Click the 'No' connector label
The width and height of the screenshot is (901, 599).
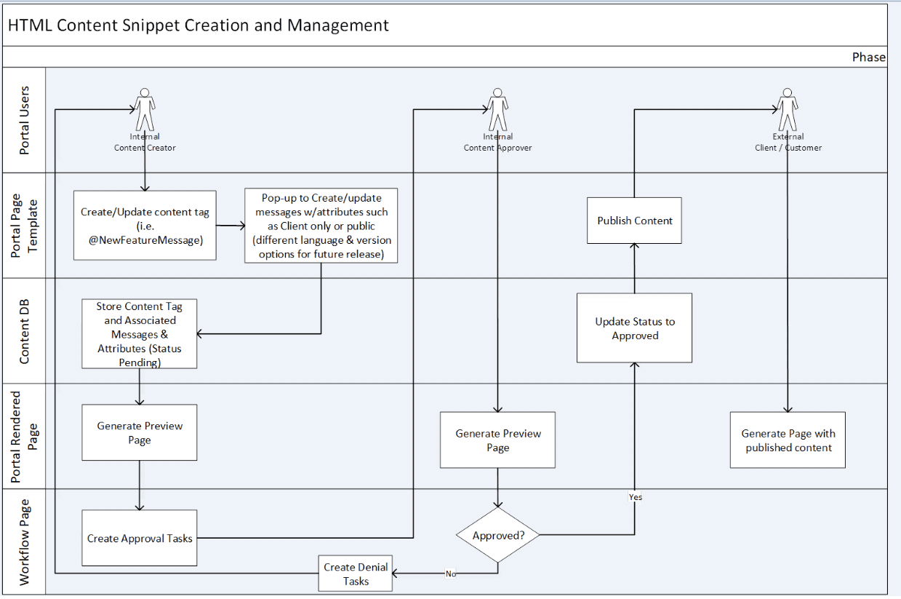pos(451,574)
